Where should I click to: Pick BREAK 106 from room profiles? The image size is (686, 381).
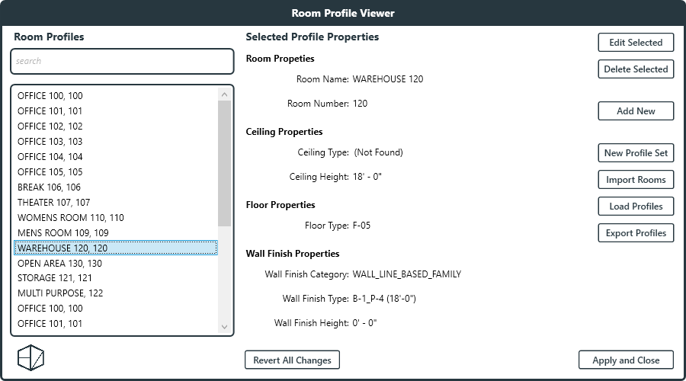pos(49,187)
